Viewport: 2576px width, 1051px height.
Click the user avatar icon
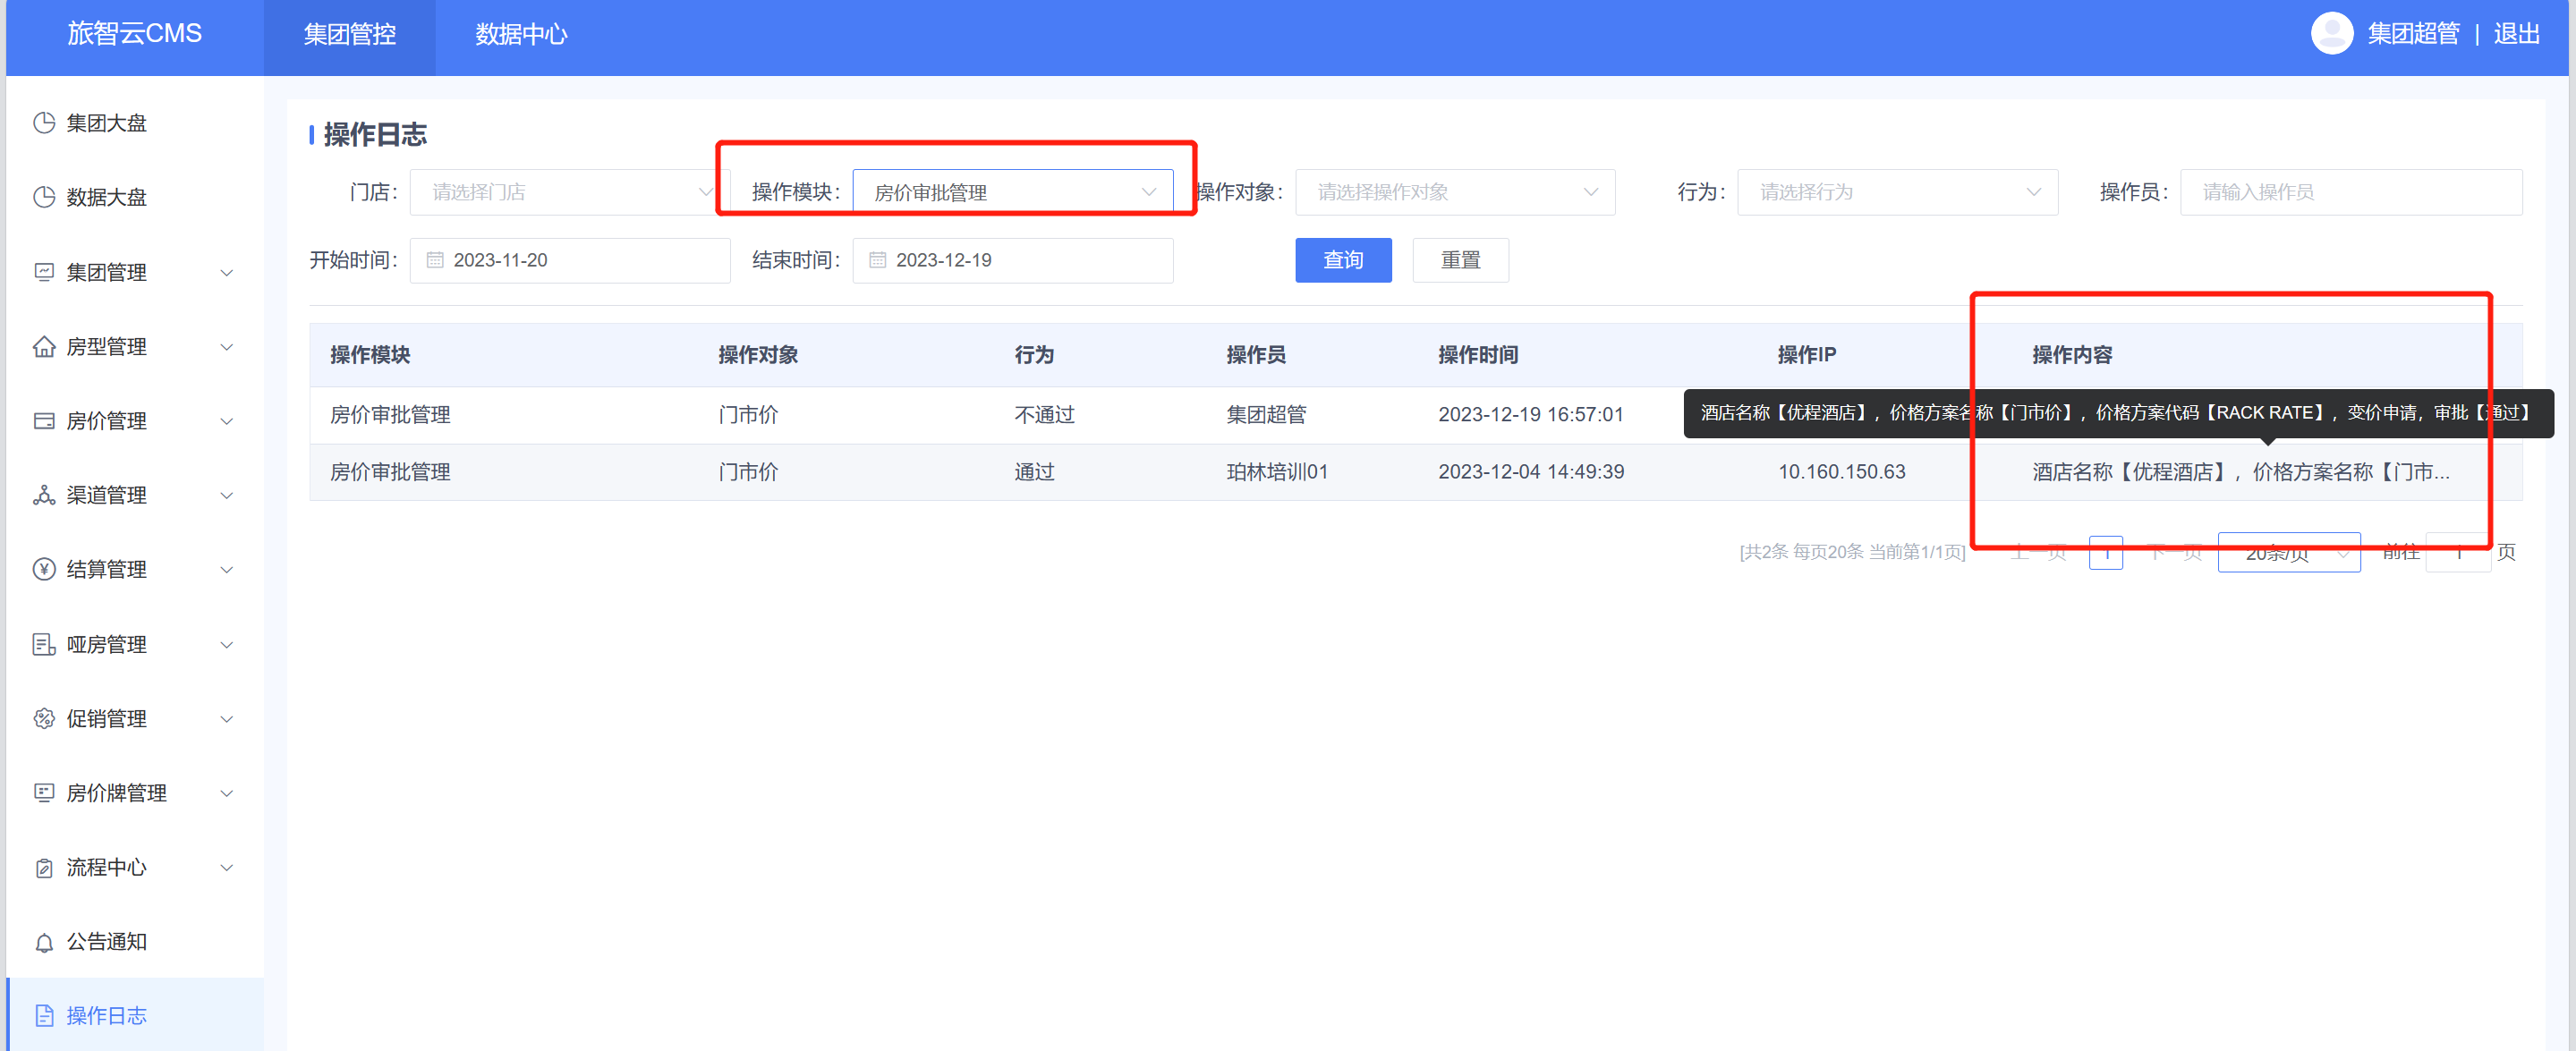[x=2332, y=34]
